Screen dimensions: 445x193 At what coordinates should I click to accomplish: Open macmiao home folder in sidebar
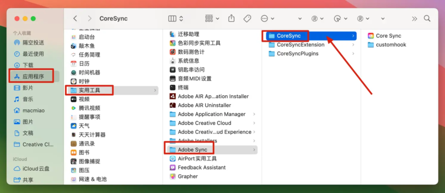pyautogui.click(x=33, y=110)
